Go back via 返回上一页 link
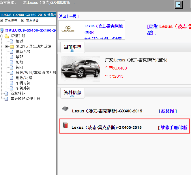The height and width of the screenshot is (175, 191). click(x=68, y=16)
